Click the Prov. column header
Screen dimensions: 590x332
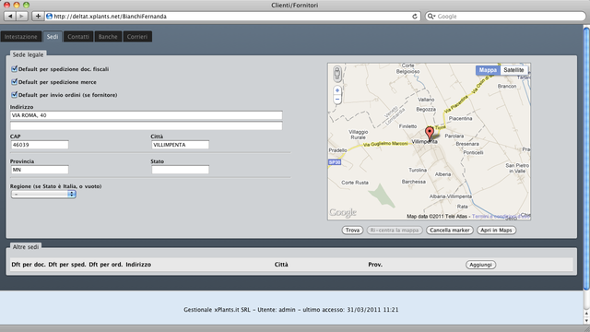coord(375,265)
